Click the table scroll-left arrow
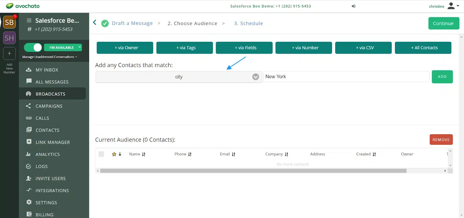 [98, 171]
